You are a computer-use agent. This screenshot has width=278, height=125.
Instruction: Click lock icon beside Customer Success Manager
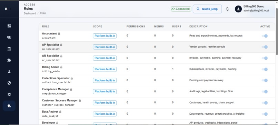[80, 101]
